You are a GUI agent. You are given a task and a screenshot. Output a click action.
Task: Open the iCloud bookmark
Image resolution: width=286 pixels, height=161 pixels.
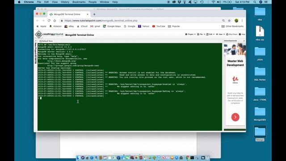(x=82, y=26)
